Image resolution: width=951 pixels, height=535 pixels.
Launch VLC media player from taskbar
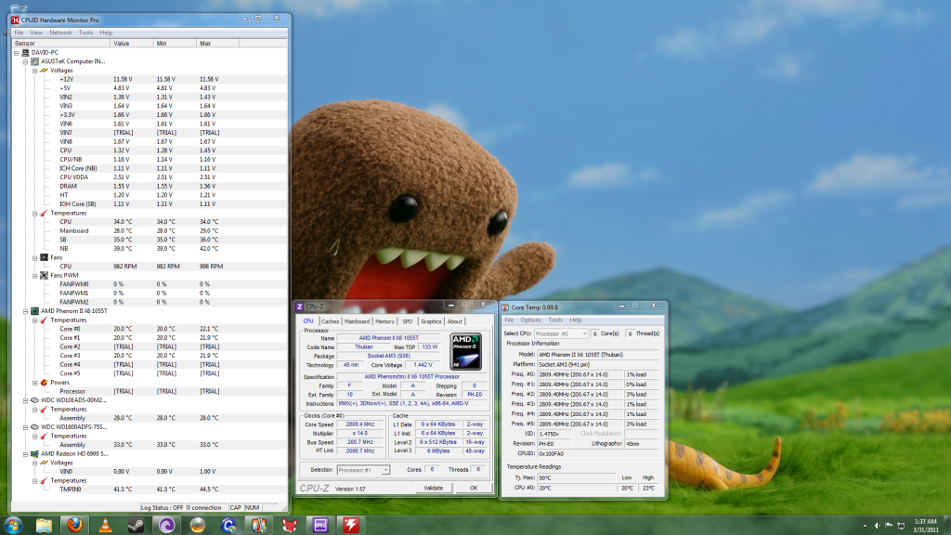[x=106, y=526]
